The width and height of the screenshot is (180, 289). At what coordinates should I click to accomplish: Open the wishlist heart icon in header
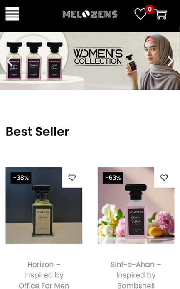pos(141,14)
